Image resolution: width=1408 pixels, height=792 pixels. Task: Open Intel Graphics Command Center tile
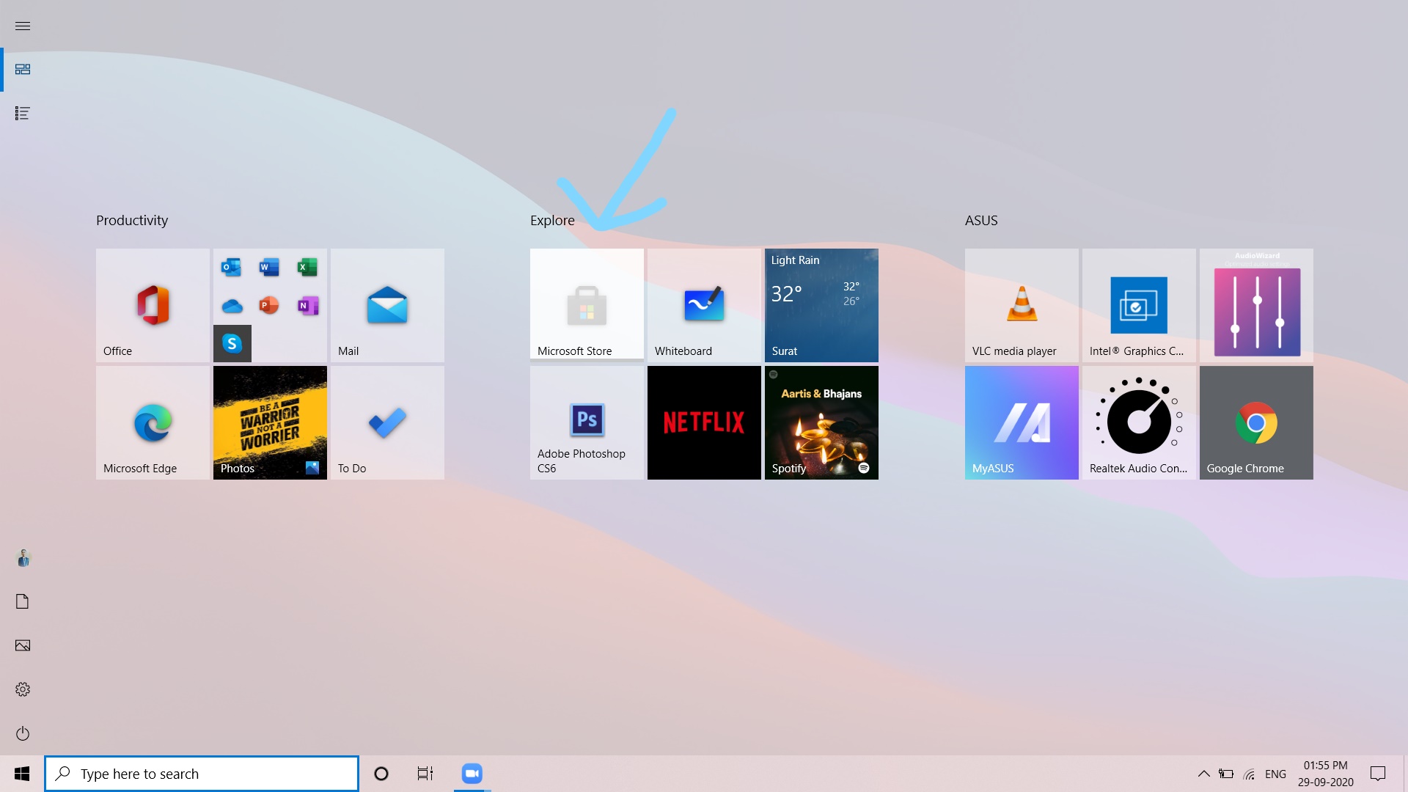[1139, 305]
